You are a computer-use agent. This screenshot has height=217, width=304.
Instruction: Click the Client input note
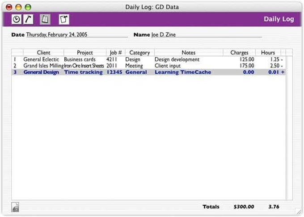coord(168,66)
